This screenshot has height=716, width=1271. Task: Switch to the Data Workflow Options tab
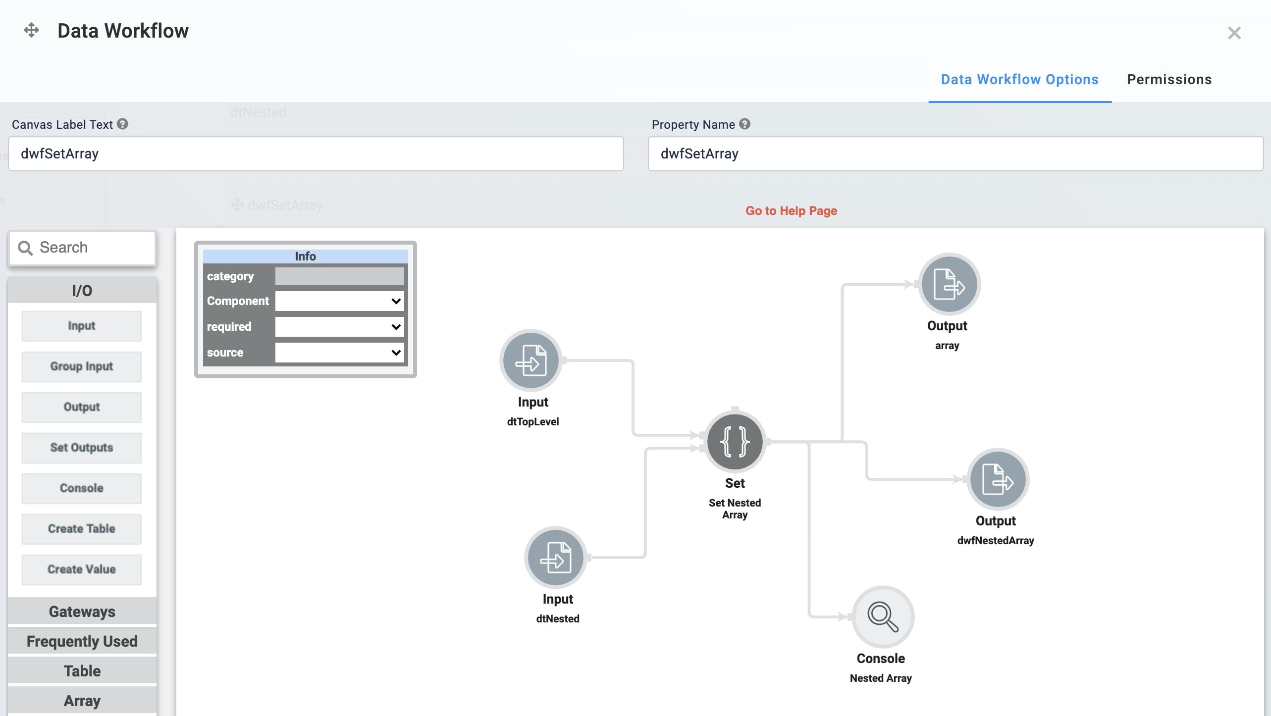click(x=1019, y=80)
